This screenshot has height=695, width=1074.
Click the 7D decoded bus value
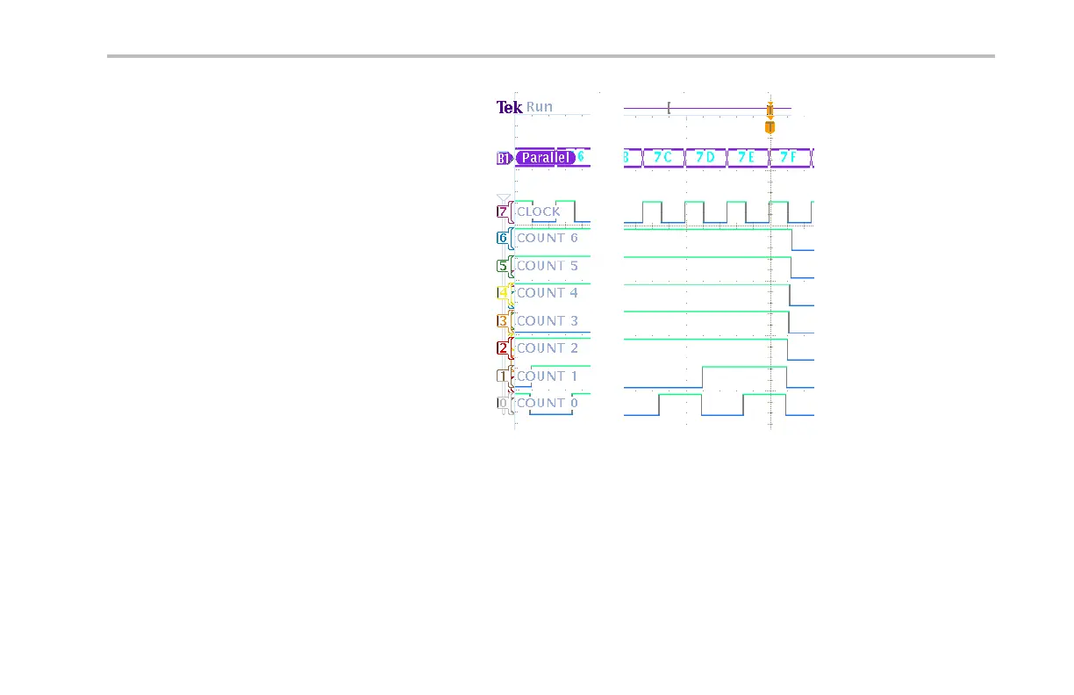pos(705,158)
